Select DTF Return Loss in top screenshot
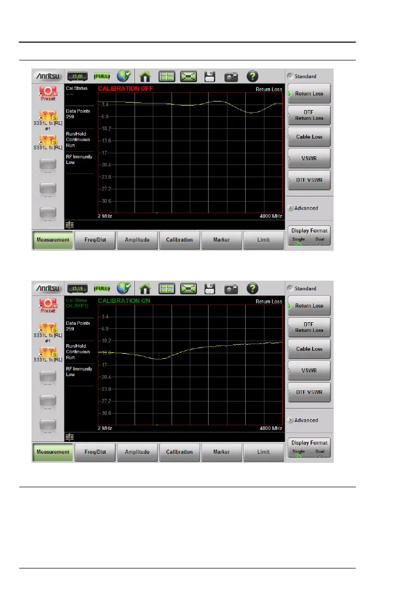 pos(309,115)
